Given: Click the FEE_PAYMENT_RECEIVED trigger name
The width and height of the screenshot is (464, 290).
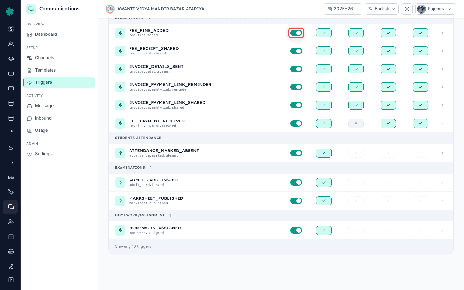Looking at the screenshot, I should (x=157, y=121).
